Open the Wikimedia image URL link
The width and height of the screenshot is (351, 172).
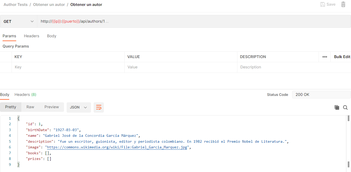[117, 147]
